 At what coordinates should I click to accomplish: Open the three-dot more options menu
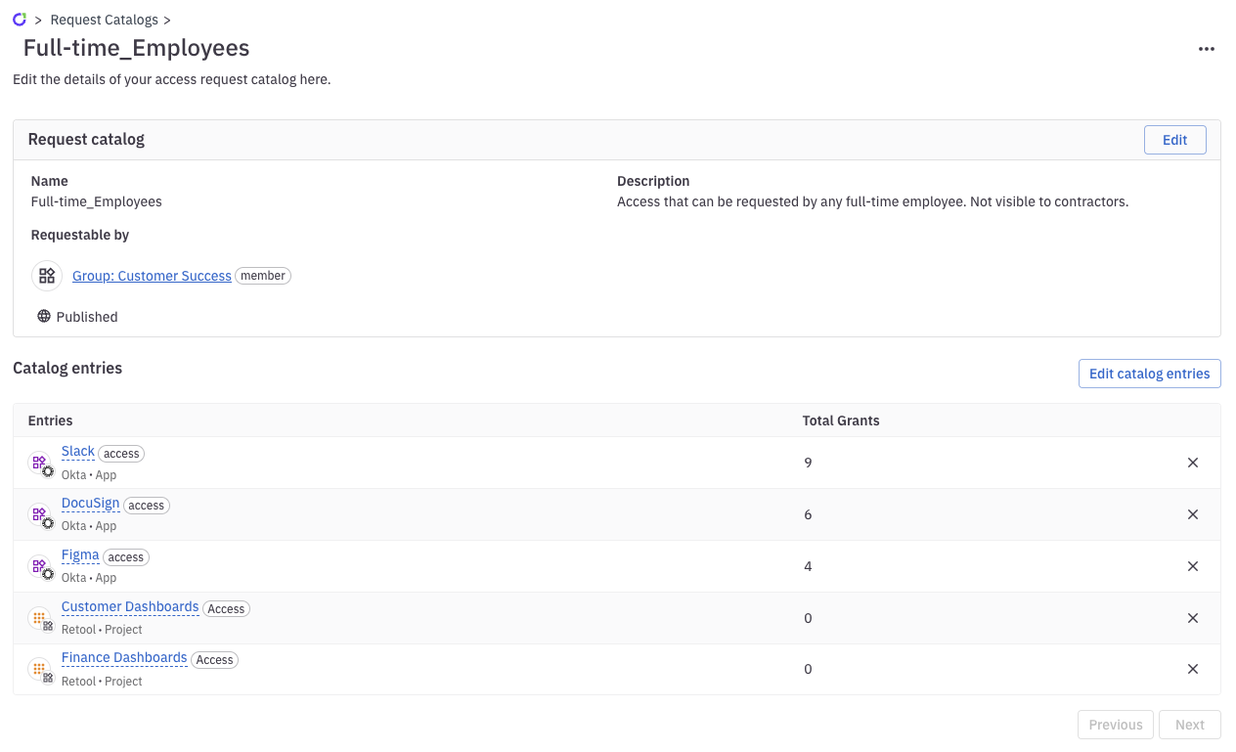pyautogui.click(x=1206, y=49)
